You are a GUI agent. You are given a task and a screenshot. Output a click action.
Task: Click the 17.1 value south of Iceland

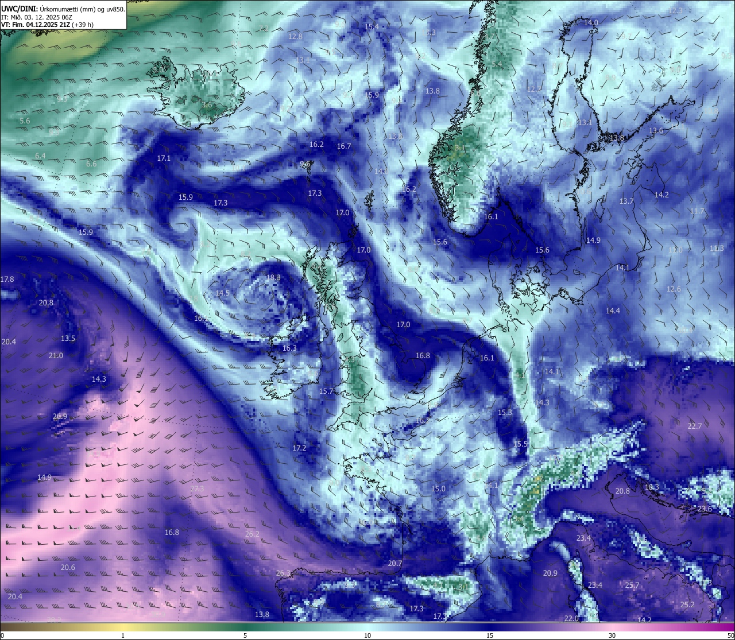click(x=164, y=158)
